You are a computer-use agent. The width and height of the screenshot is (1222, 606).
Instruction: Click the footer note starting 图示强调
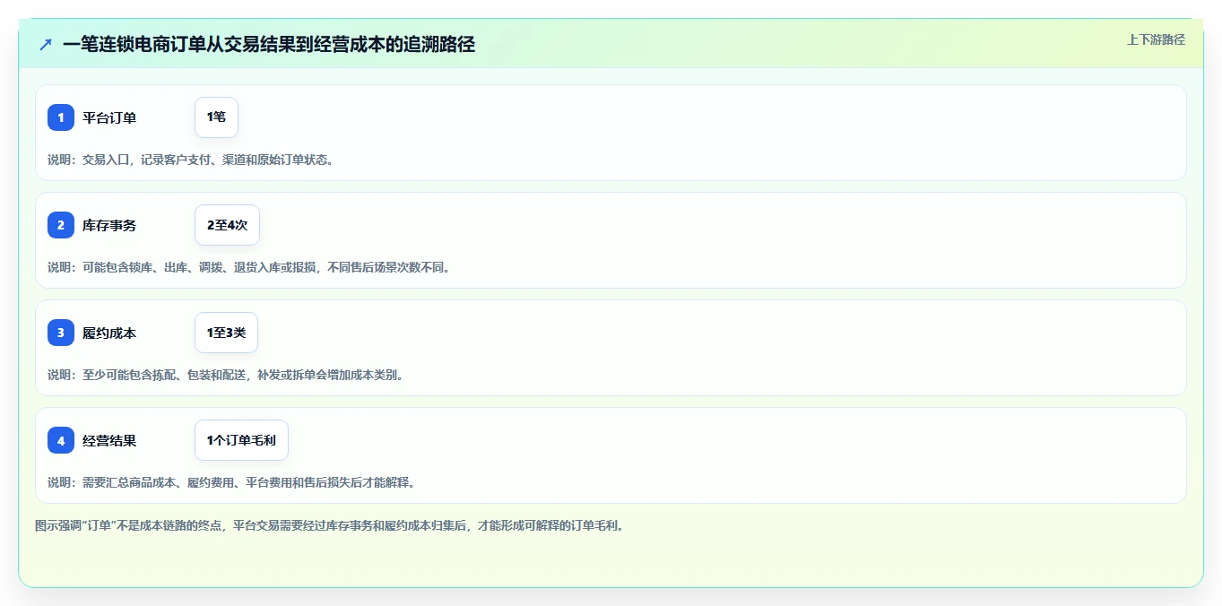(x=329, y=525)
